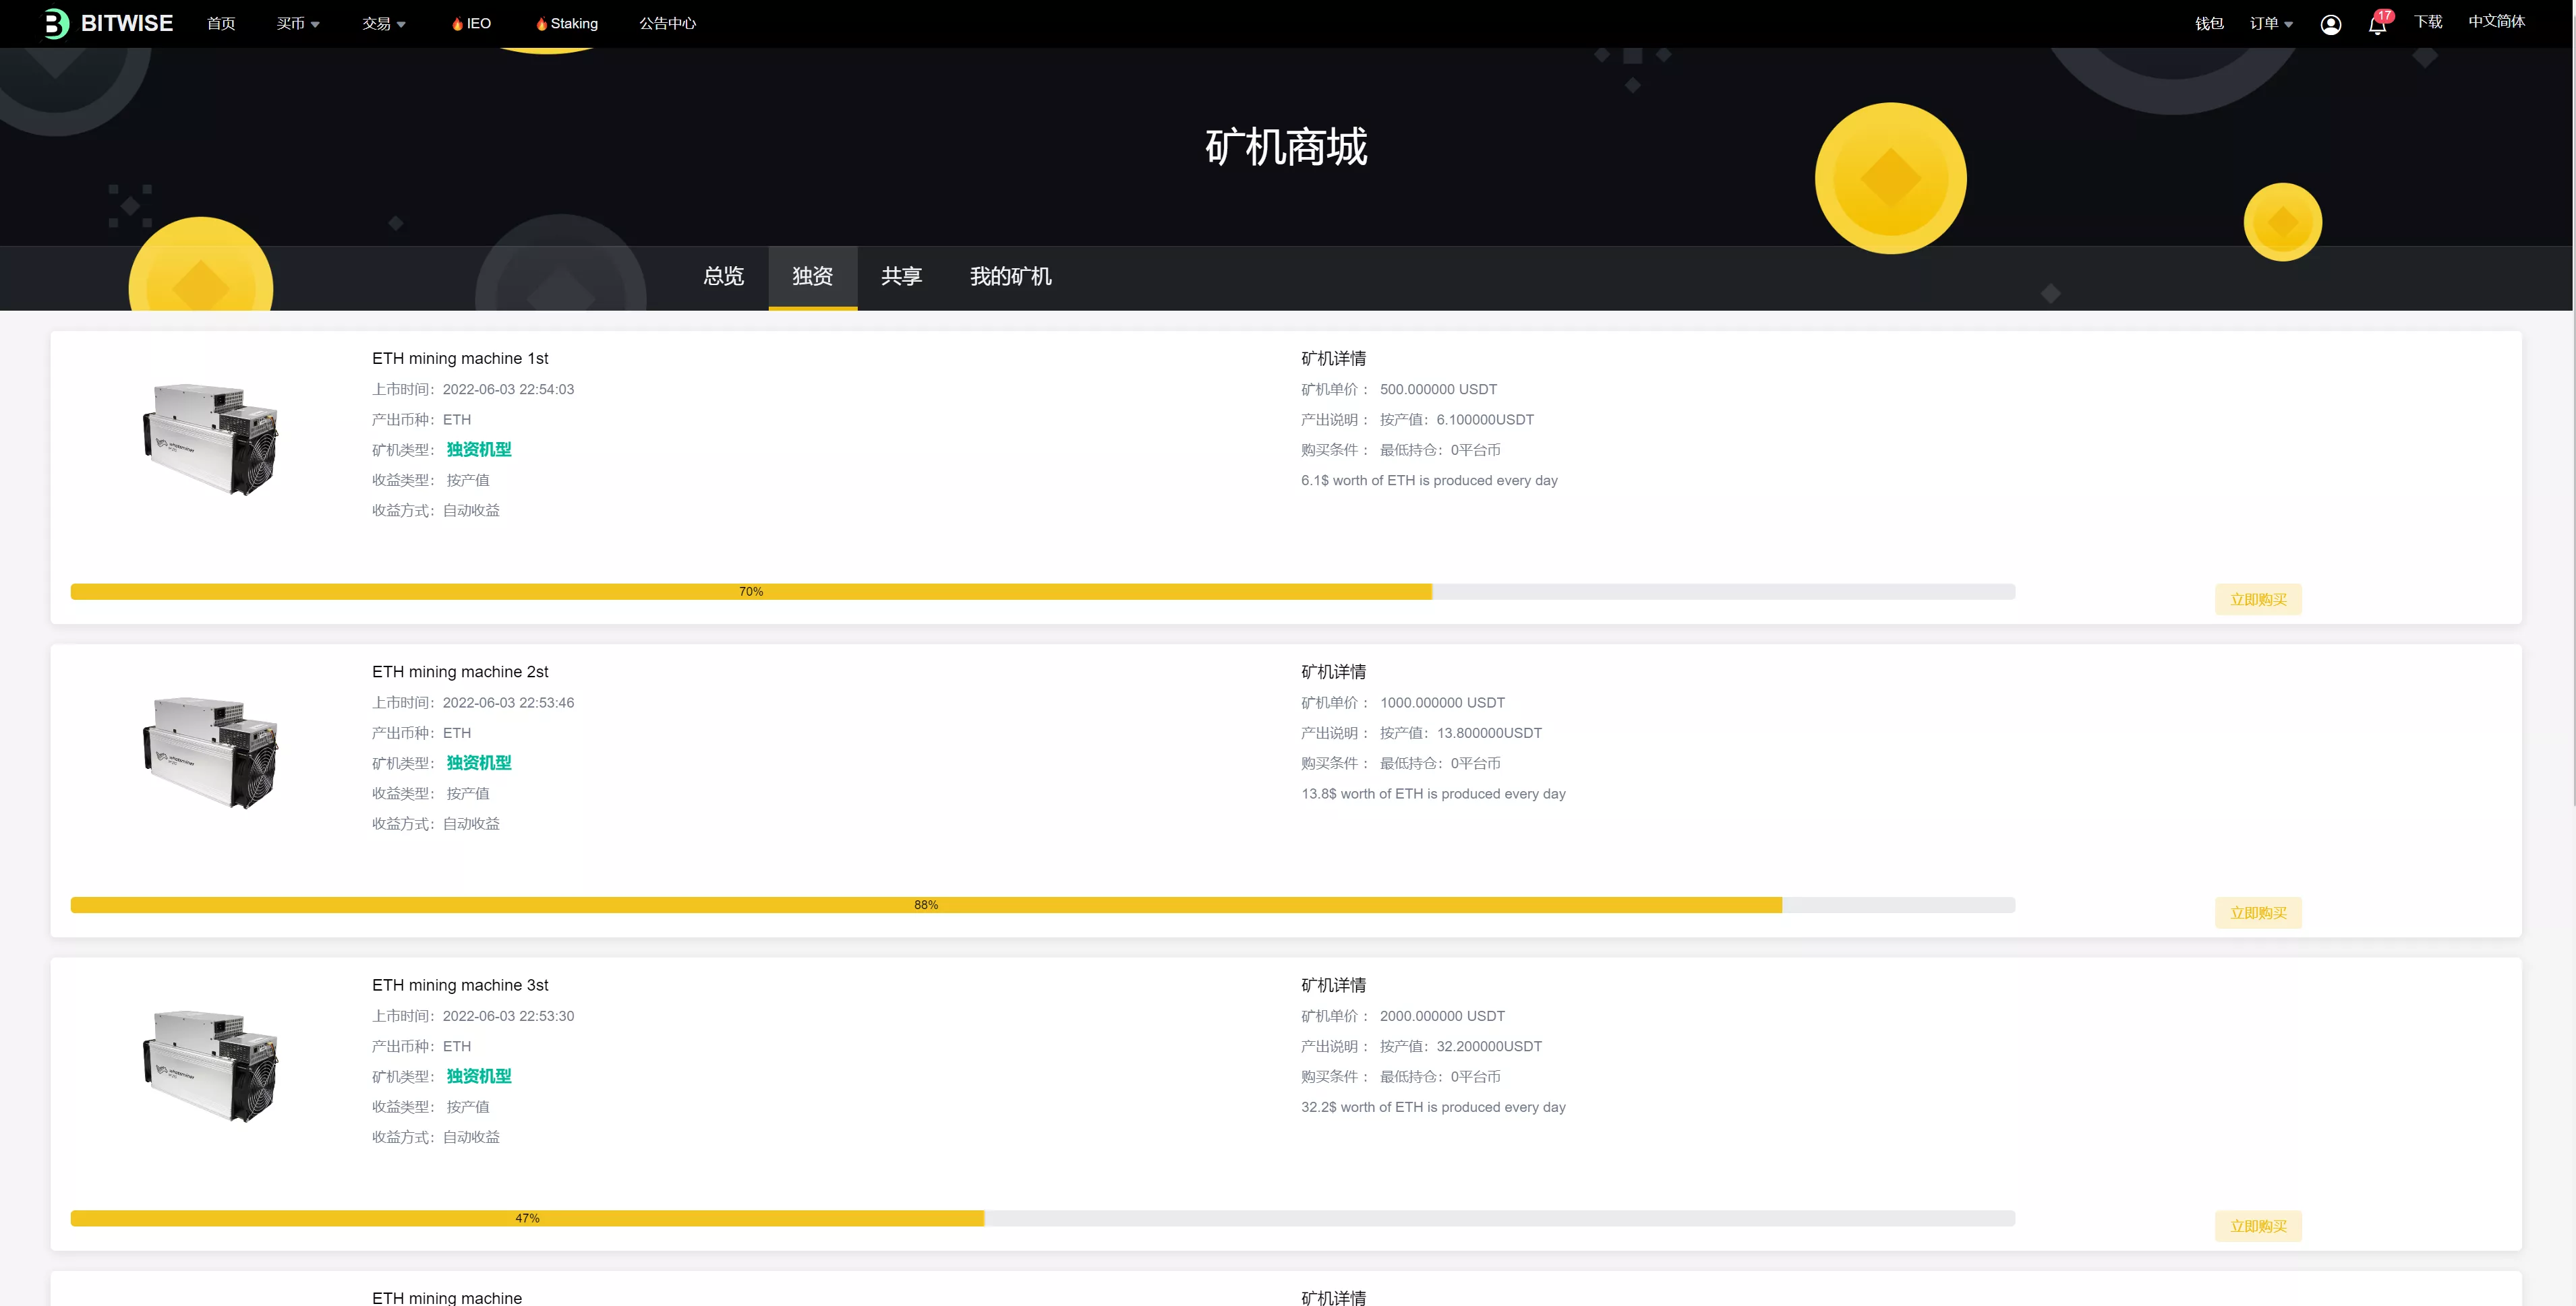Expand the 交易 dropdown menu
This screenshot has width=2576, height=1306.
[x=383, y=24]
